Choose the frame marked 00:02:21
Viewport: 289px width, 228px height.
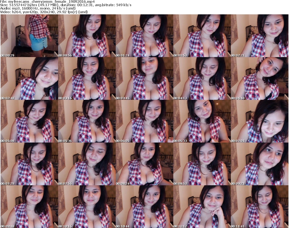(260, 36)
